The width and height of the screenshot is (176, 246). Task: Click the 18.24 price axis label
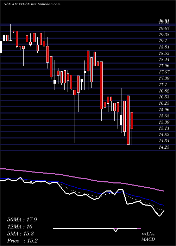pos(164,60)
